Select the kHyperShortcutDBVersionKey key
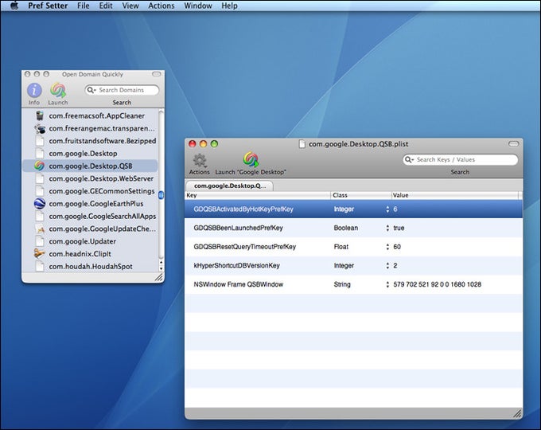The image size is (541, 430). (x=237, y=266)
